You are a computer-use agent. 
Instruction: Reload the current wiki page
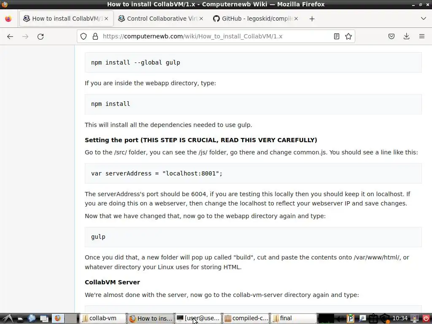(40, 36)
